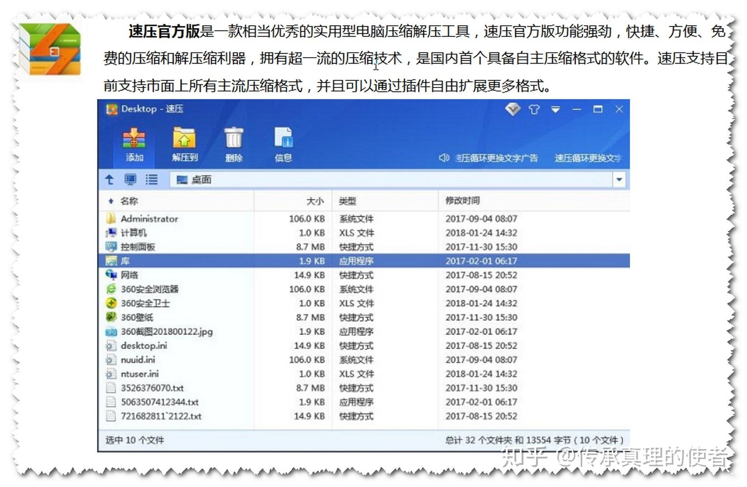Click the 删除 (Delete) trash icon
Viewport: 747px width, 487px height.
point(233,138)
